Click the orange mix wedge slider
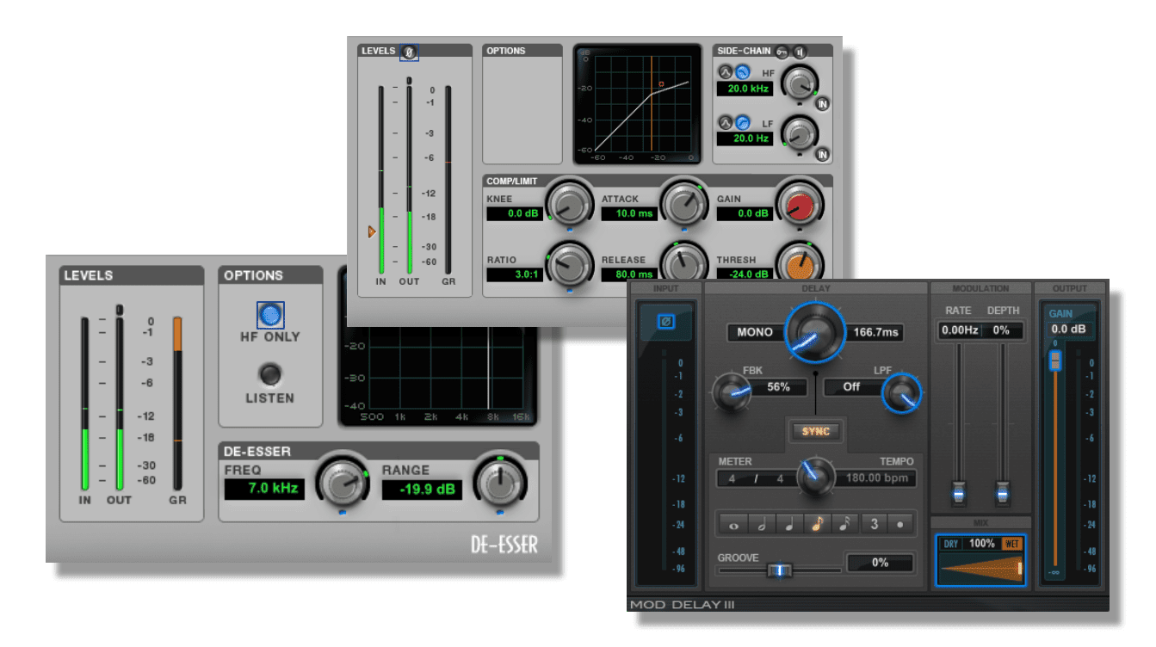The image size is (1156, 647). point(981,569)
